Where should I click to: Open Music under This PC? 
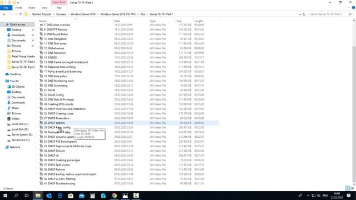(x=15, y=108)
